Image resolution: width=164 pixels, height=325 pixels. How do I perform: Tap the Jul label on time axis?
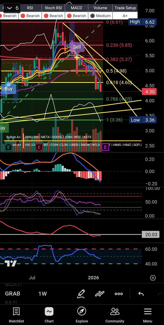[32, 278]
